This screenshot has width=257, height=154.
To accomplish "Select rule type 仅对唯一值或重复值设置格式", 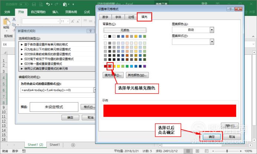I will (x=57, y=64).
